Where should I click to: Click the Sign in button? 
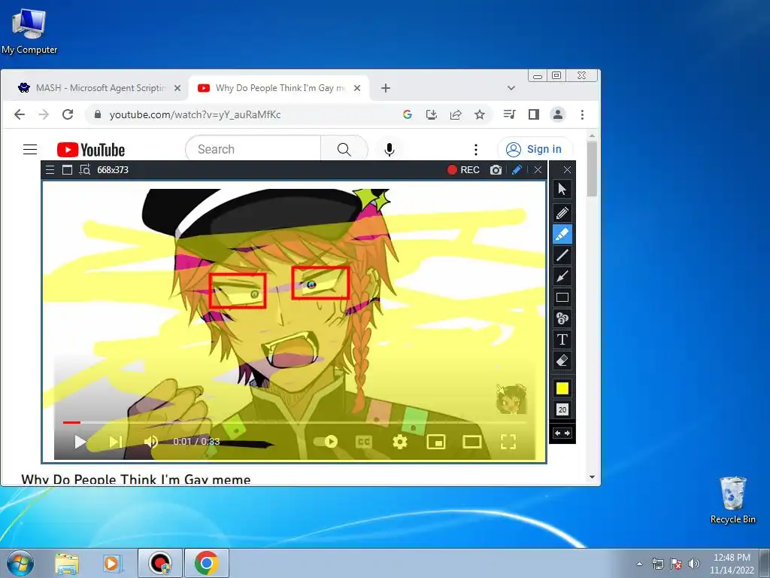click(x=535, y=149)
